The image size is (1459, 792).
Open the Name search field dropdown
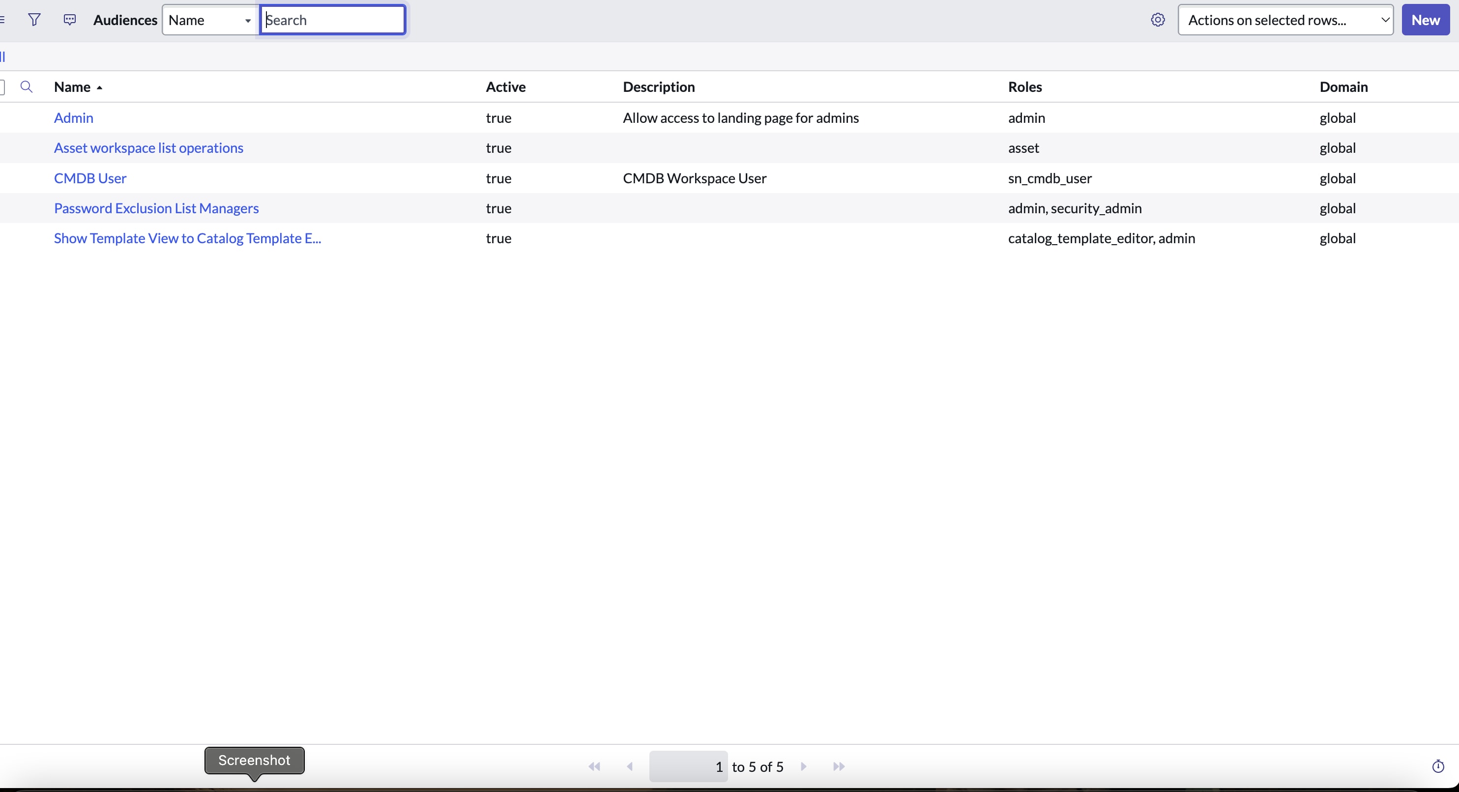[x=210, y=20]
